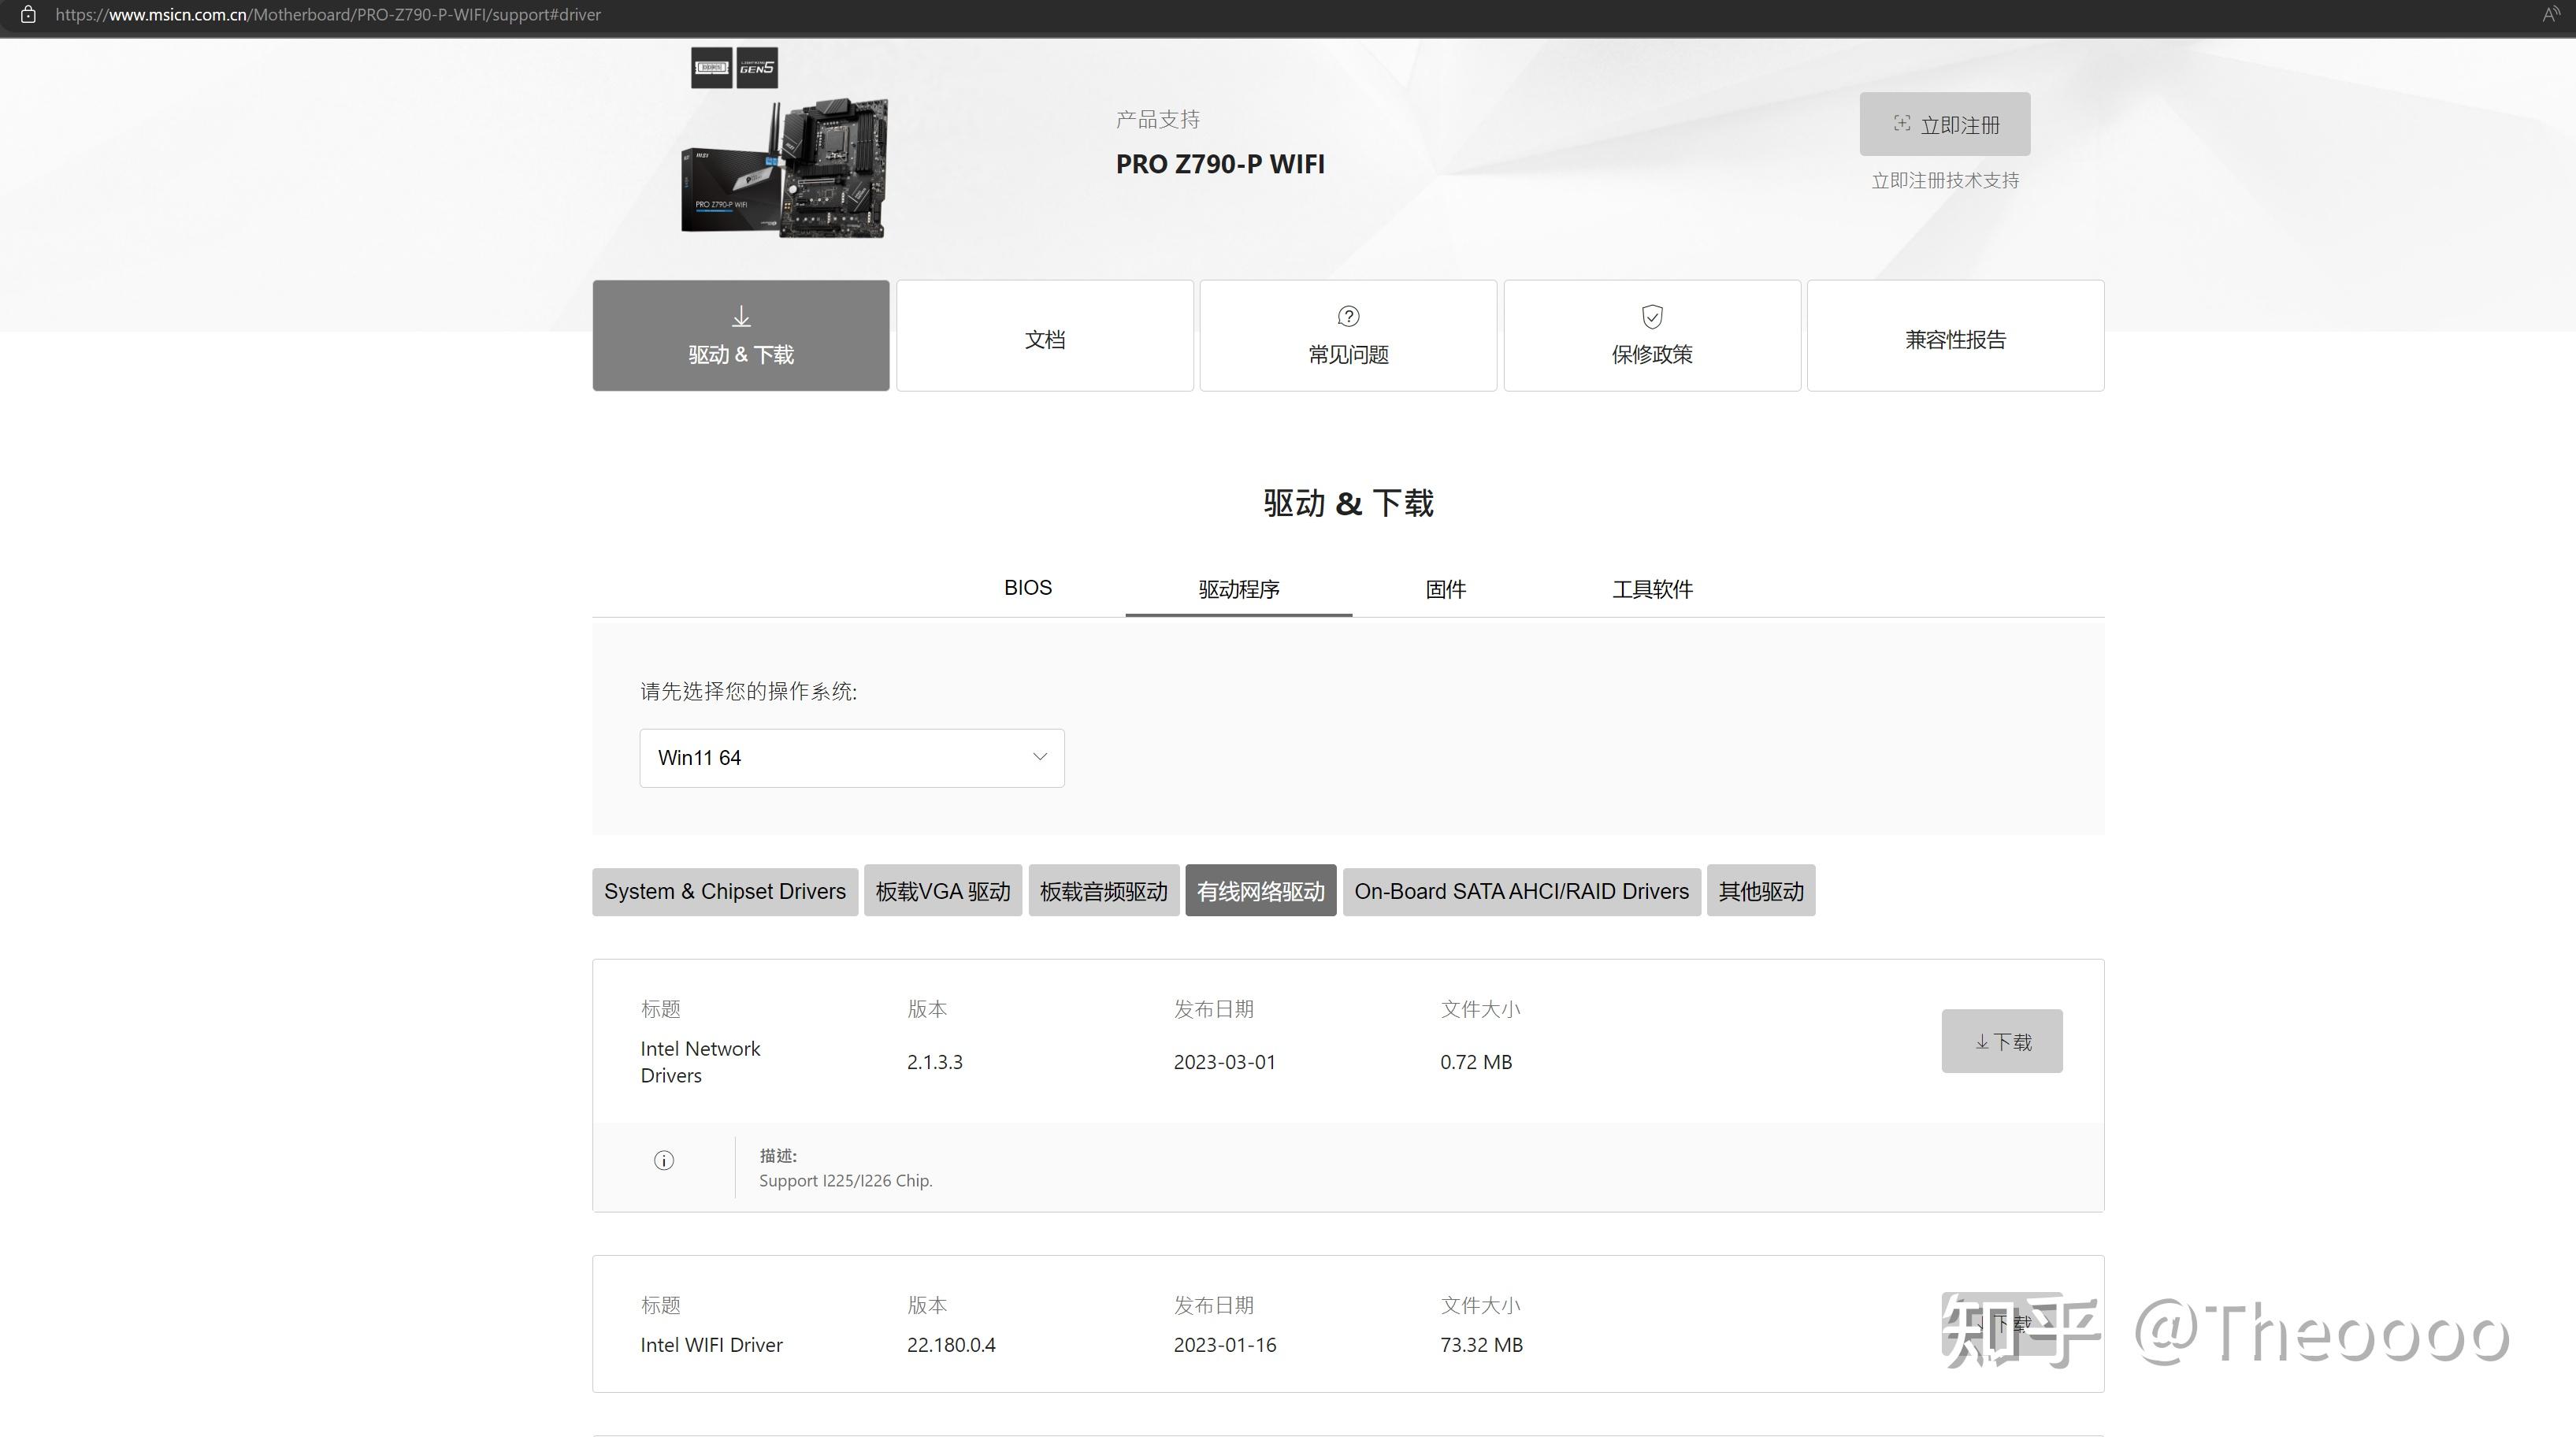Click the 立即注册 register button
Image resolution: width=2576 pixels, height=1437 pixels.
point(1944,124)
